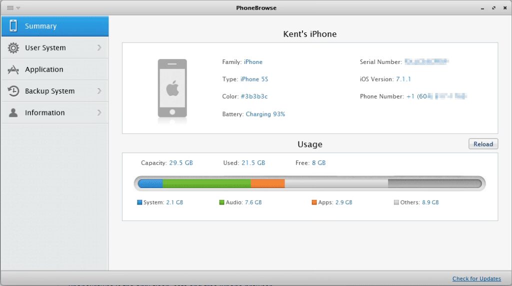This screenshot has width=512, height=286.
Task: Expand the Backup System arrow
Action: 99,91
